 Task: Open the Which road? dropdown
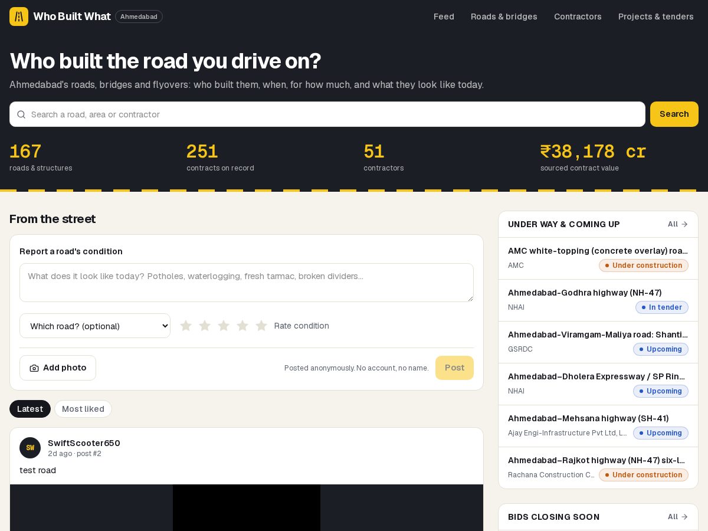click(x=95, y=326)
